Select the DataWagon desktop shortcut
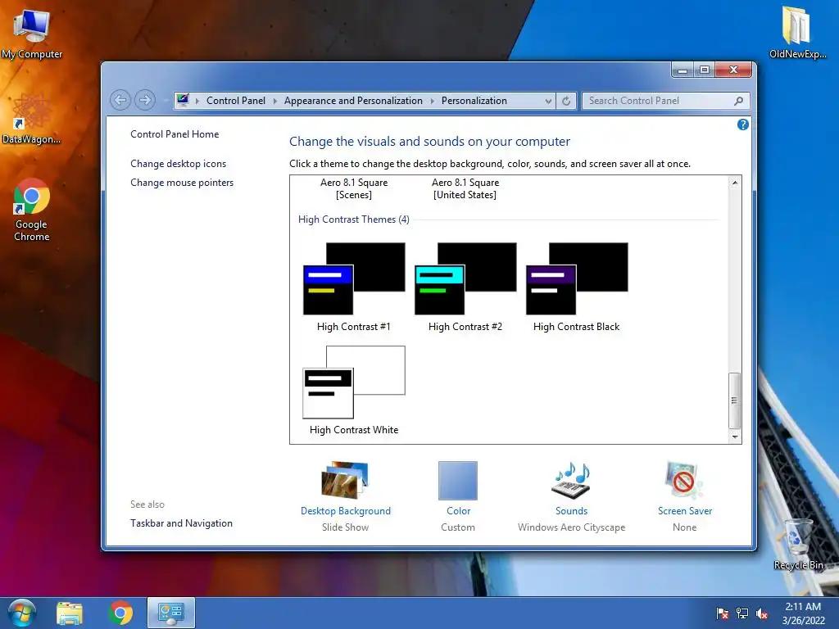The width and height of the screenshot is (839, 629). [x=32, y=118]
